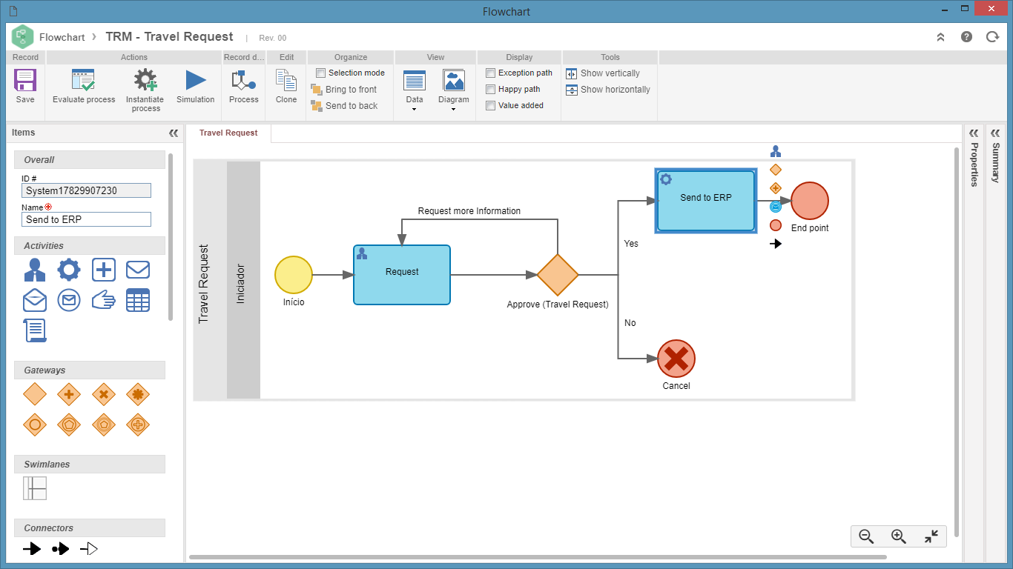This screenshot has width=1013, height=569.
Task: Open the Data view dropdown
Action: [415, 91]
